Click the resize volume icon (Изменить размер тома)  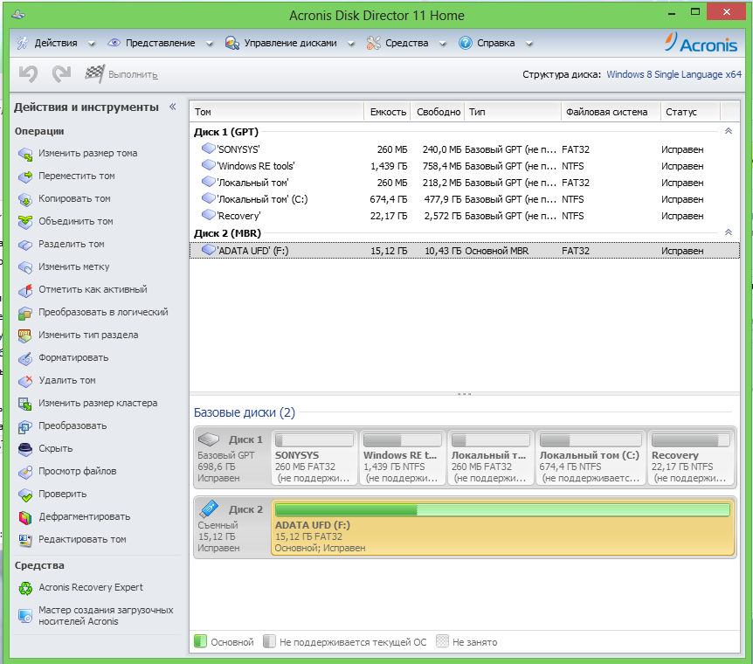coord(25,154)
